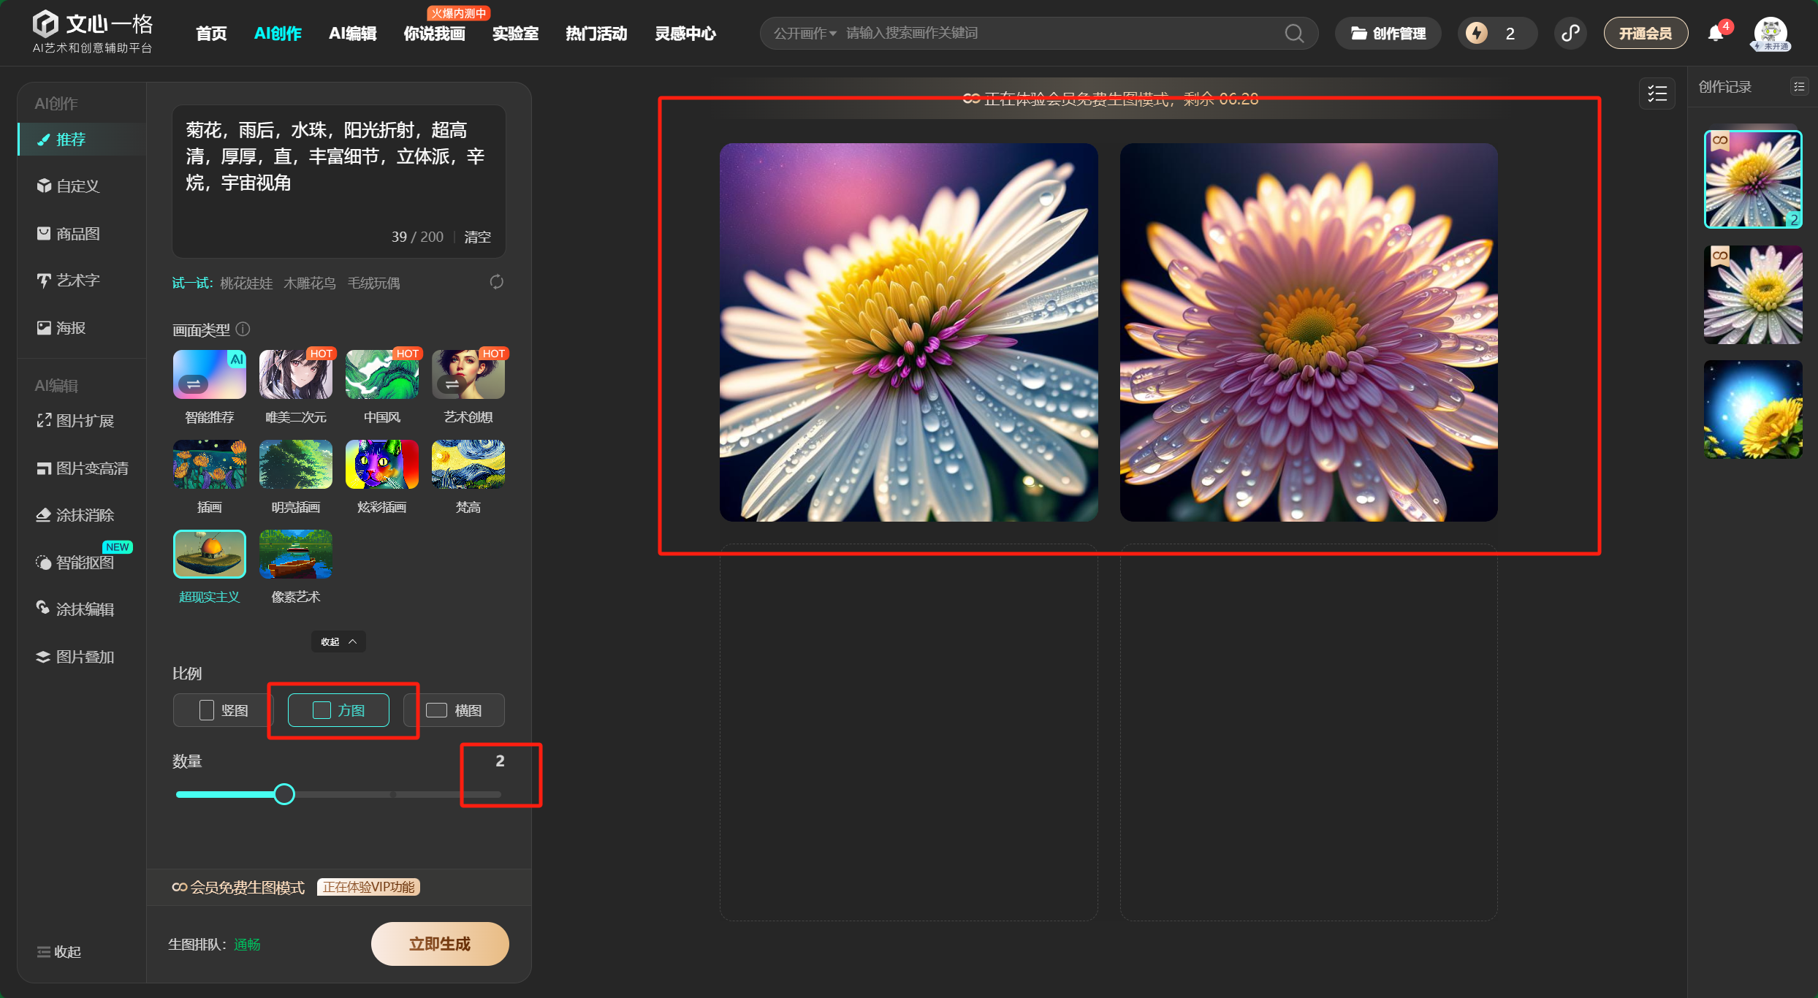
Task: Switch to the AI编辑 tab
Action: (x=352, y=34)
